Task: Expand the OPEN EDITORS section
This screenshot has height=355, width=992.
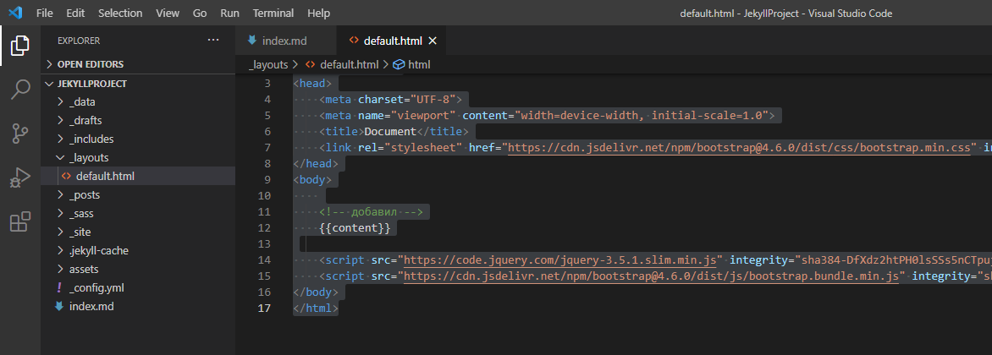Action: click(90, 64)
